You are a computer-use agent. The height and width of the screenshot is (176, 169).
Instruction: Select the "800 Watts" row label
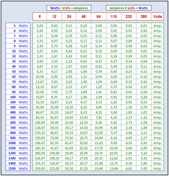[x=18, y=133]
